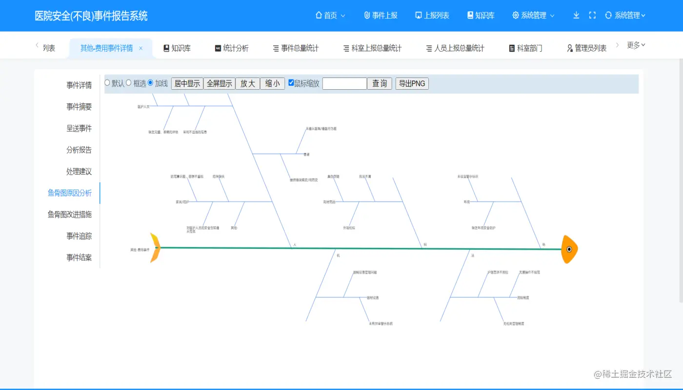Open 首页 via the home icon
Viewport: 683px width, 390px height.
click(318, 15)
